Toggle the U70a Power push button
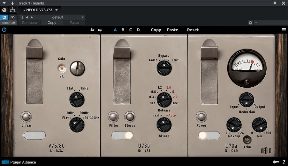This screenshot has height=166, width=288. pos(201,117)
